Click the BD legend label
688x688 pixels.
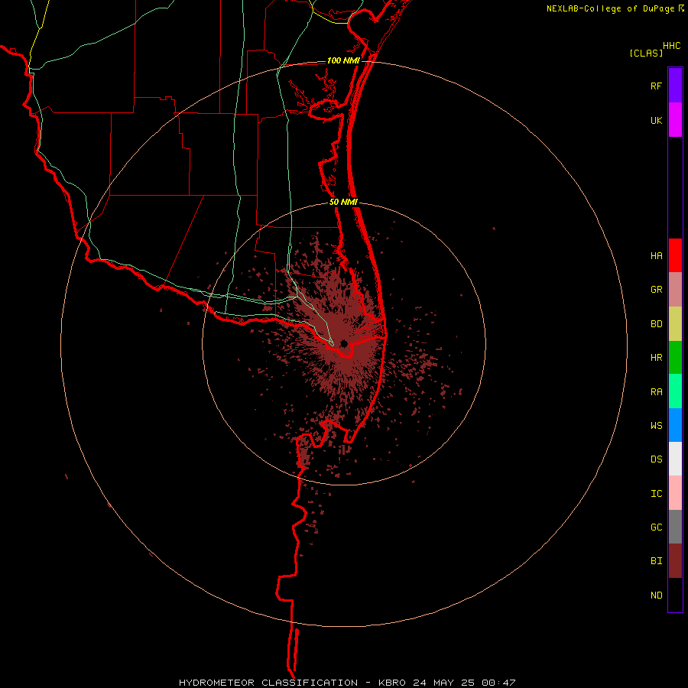point(656,324)
